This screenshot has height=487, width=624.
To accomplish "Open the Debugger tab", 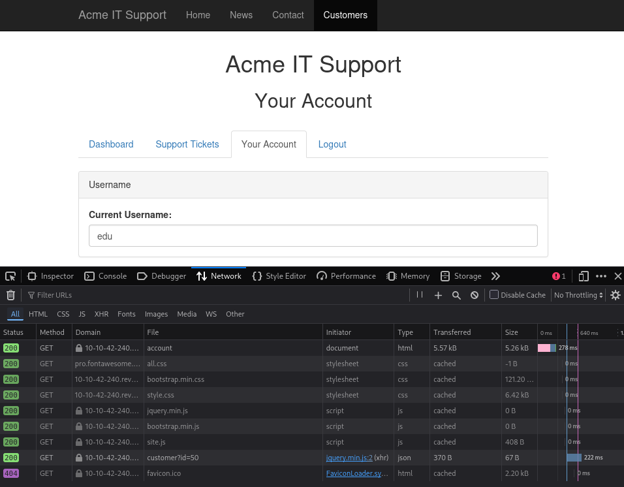I will click(162, 276).
